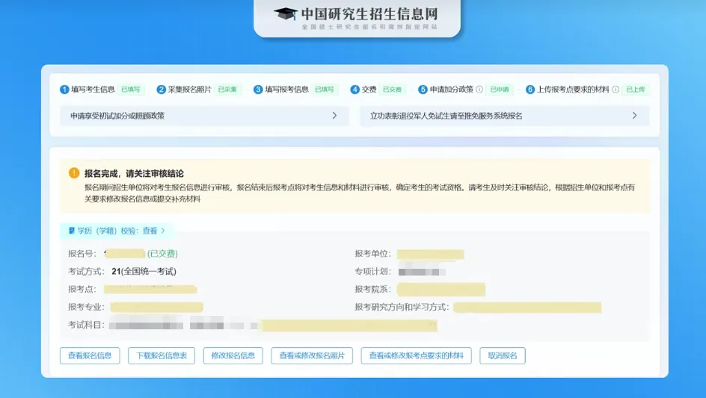Click the 报考点 label
This screenshot has width=706, height=398.
[82, 289]
